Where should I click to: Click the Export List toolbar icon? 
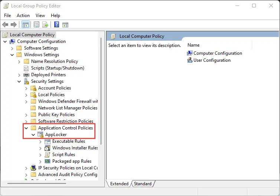(x=45, y=25)
